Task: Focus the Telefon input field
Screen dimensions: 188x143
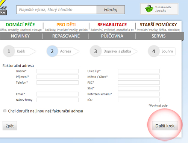Action: (58, 83)
